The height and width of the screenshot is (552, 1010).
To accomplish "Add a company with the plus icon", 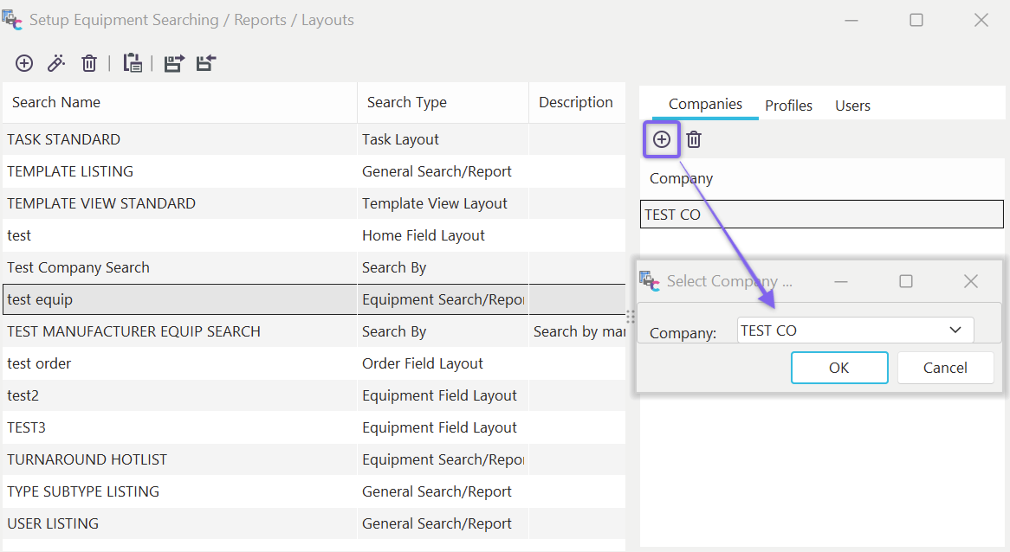I will point(662,139).
